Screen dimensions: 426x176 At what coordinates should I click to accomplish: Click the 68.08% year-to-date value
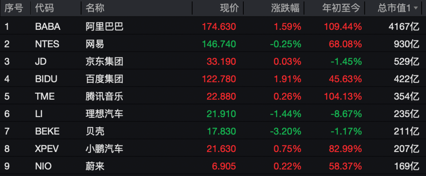point(345,44)
